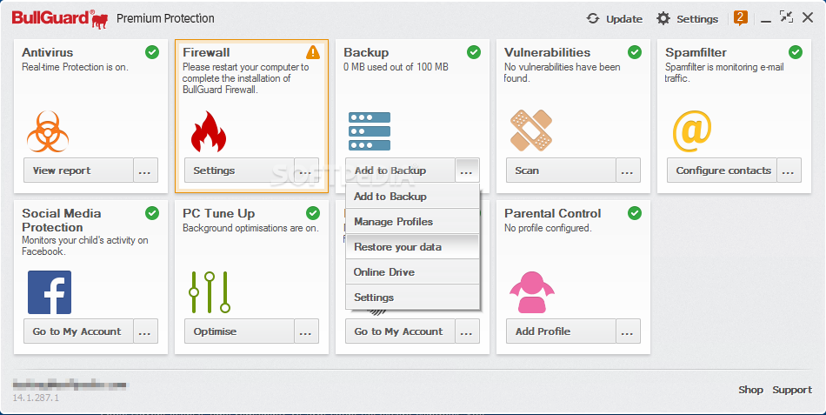Click the Settings gear icon
The image size is (826, 415).
(663, 18)
